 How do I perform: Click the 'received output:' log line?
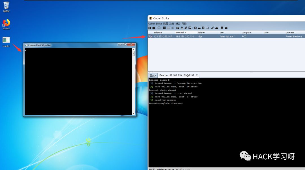point(162,100)
